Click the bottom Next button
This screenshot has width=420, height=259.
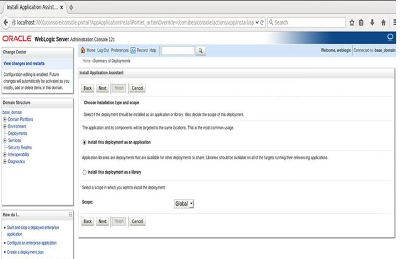click(102, 221)
